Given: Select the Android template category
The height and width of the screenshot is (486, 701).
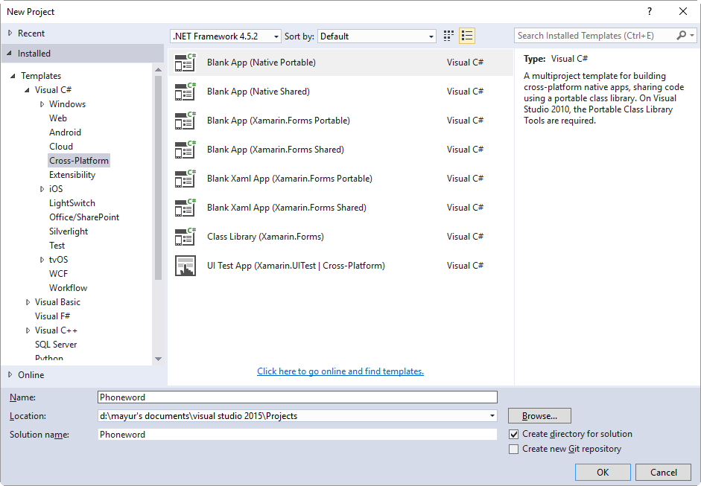Looking at the screenshot, I should (66, 132).
